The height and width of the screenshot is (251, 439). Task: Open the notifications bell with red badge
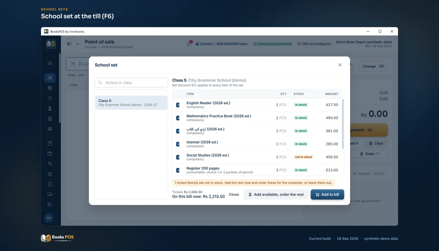pos(189,44)
